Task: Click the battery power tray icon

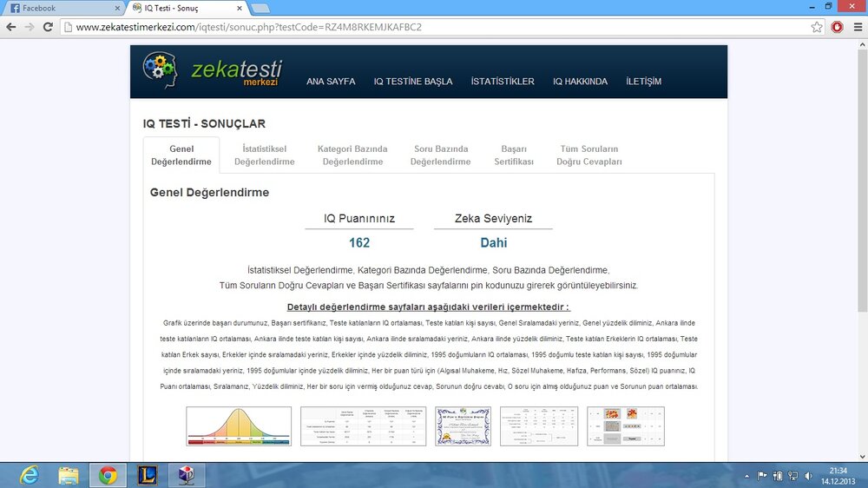Action: tap(778, 476)
